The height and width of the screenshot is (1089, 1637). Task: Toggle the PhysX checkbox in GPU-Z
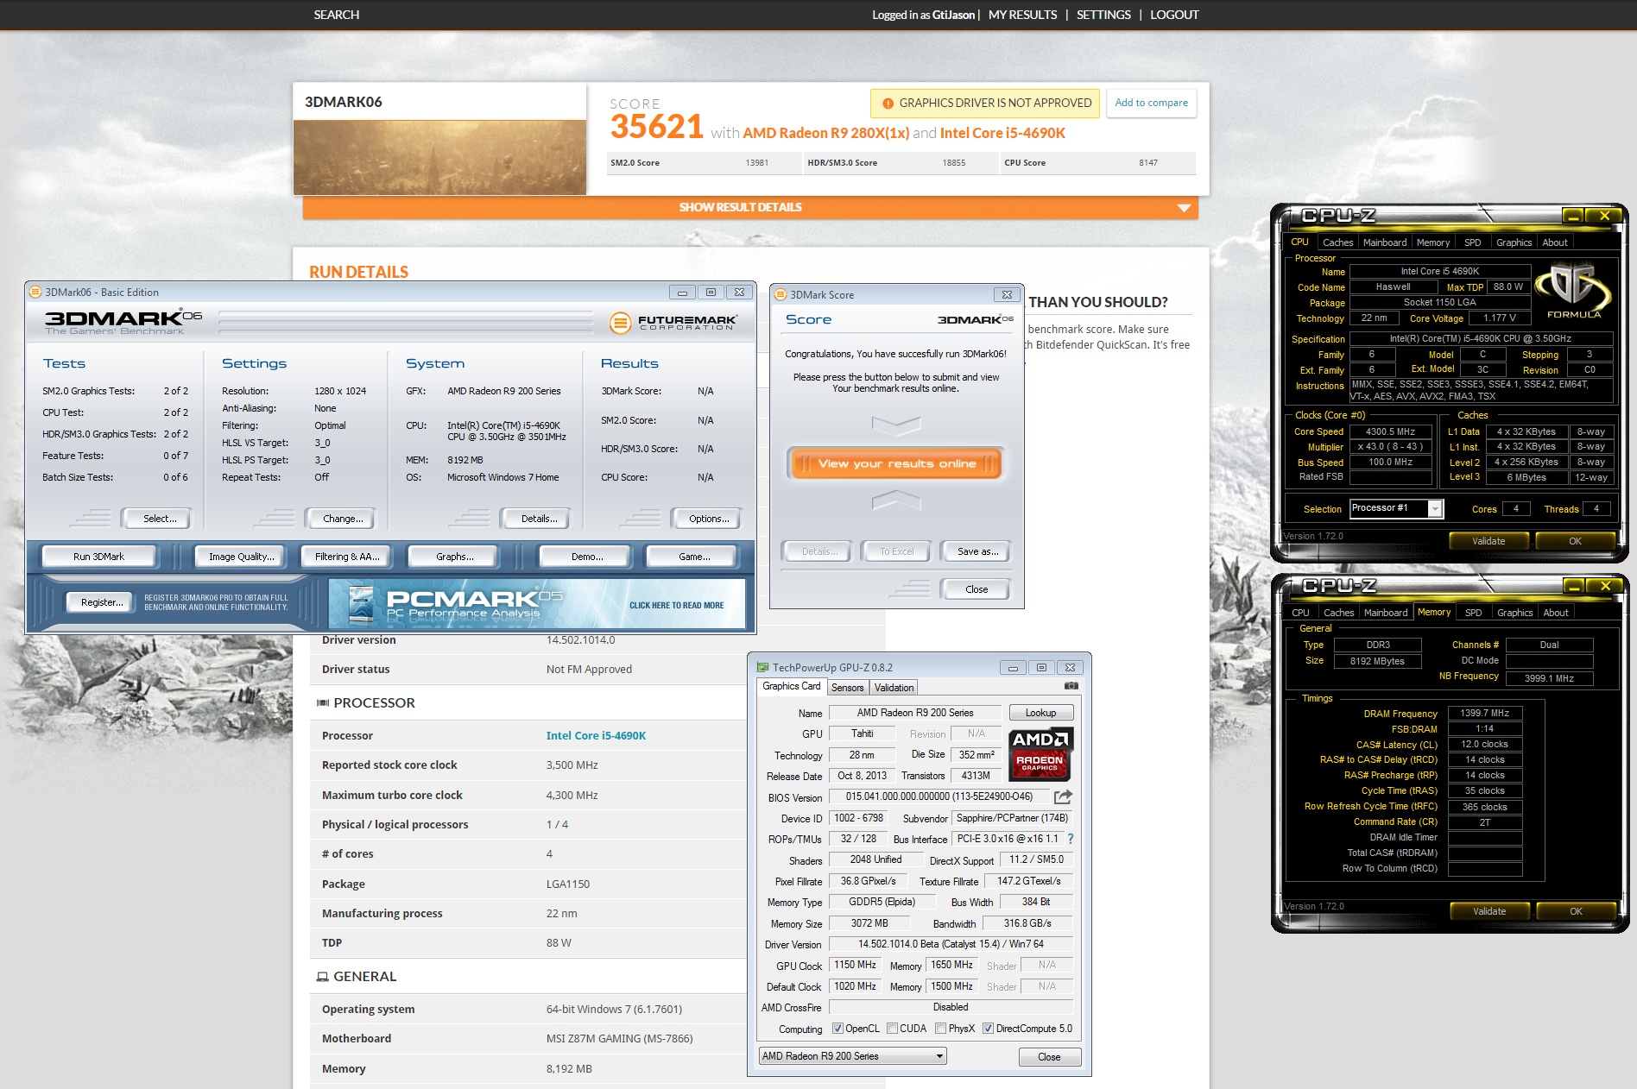point(940,1029)
